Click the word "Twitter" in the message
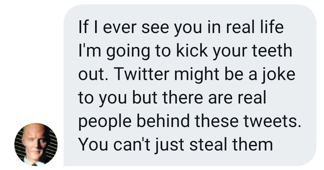 (142, 74)
